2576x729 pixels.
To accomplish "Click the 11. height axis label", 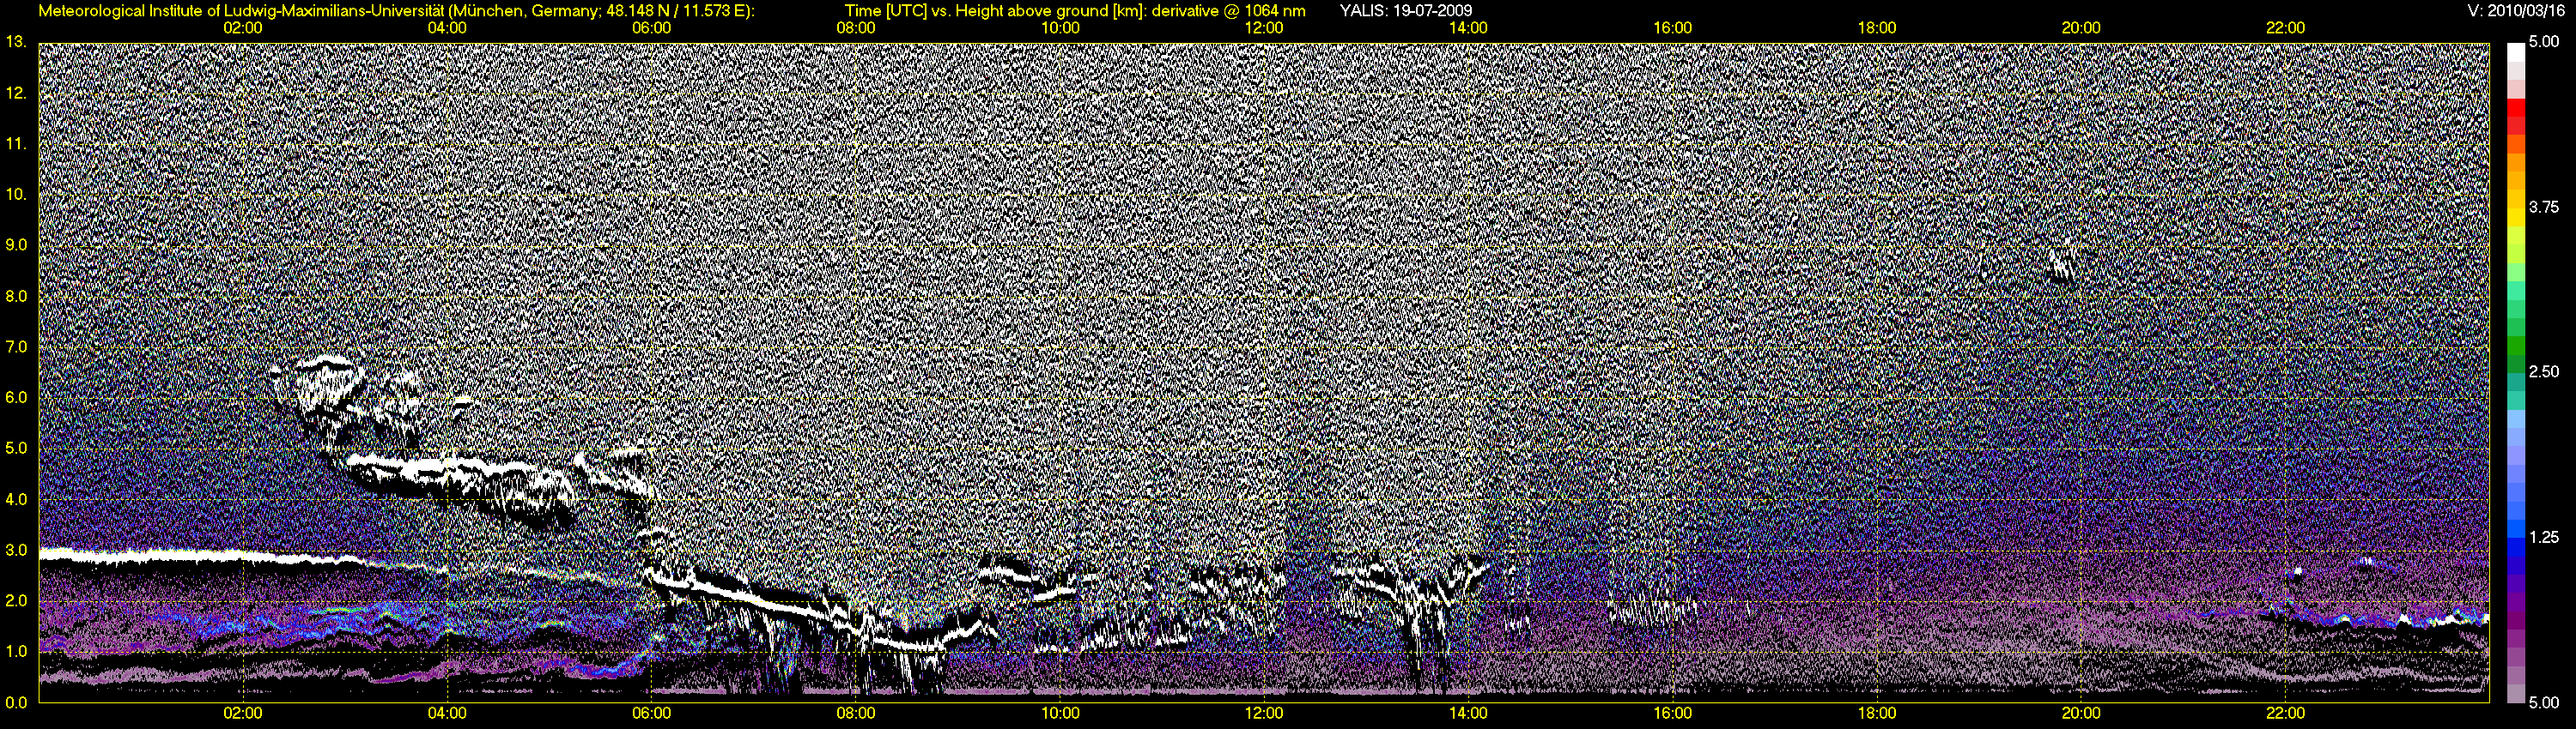I will tap(15, 144).
